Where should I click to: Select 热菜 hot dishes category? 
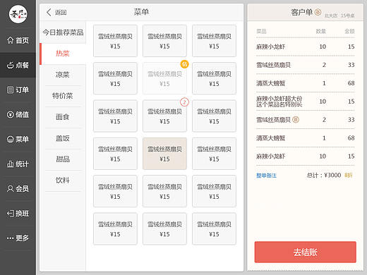[63, 54]
